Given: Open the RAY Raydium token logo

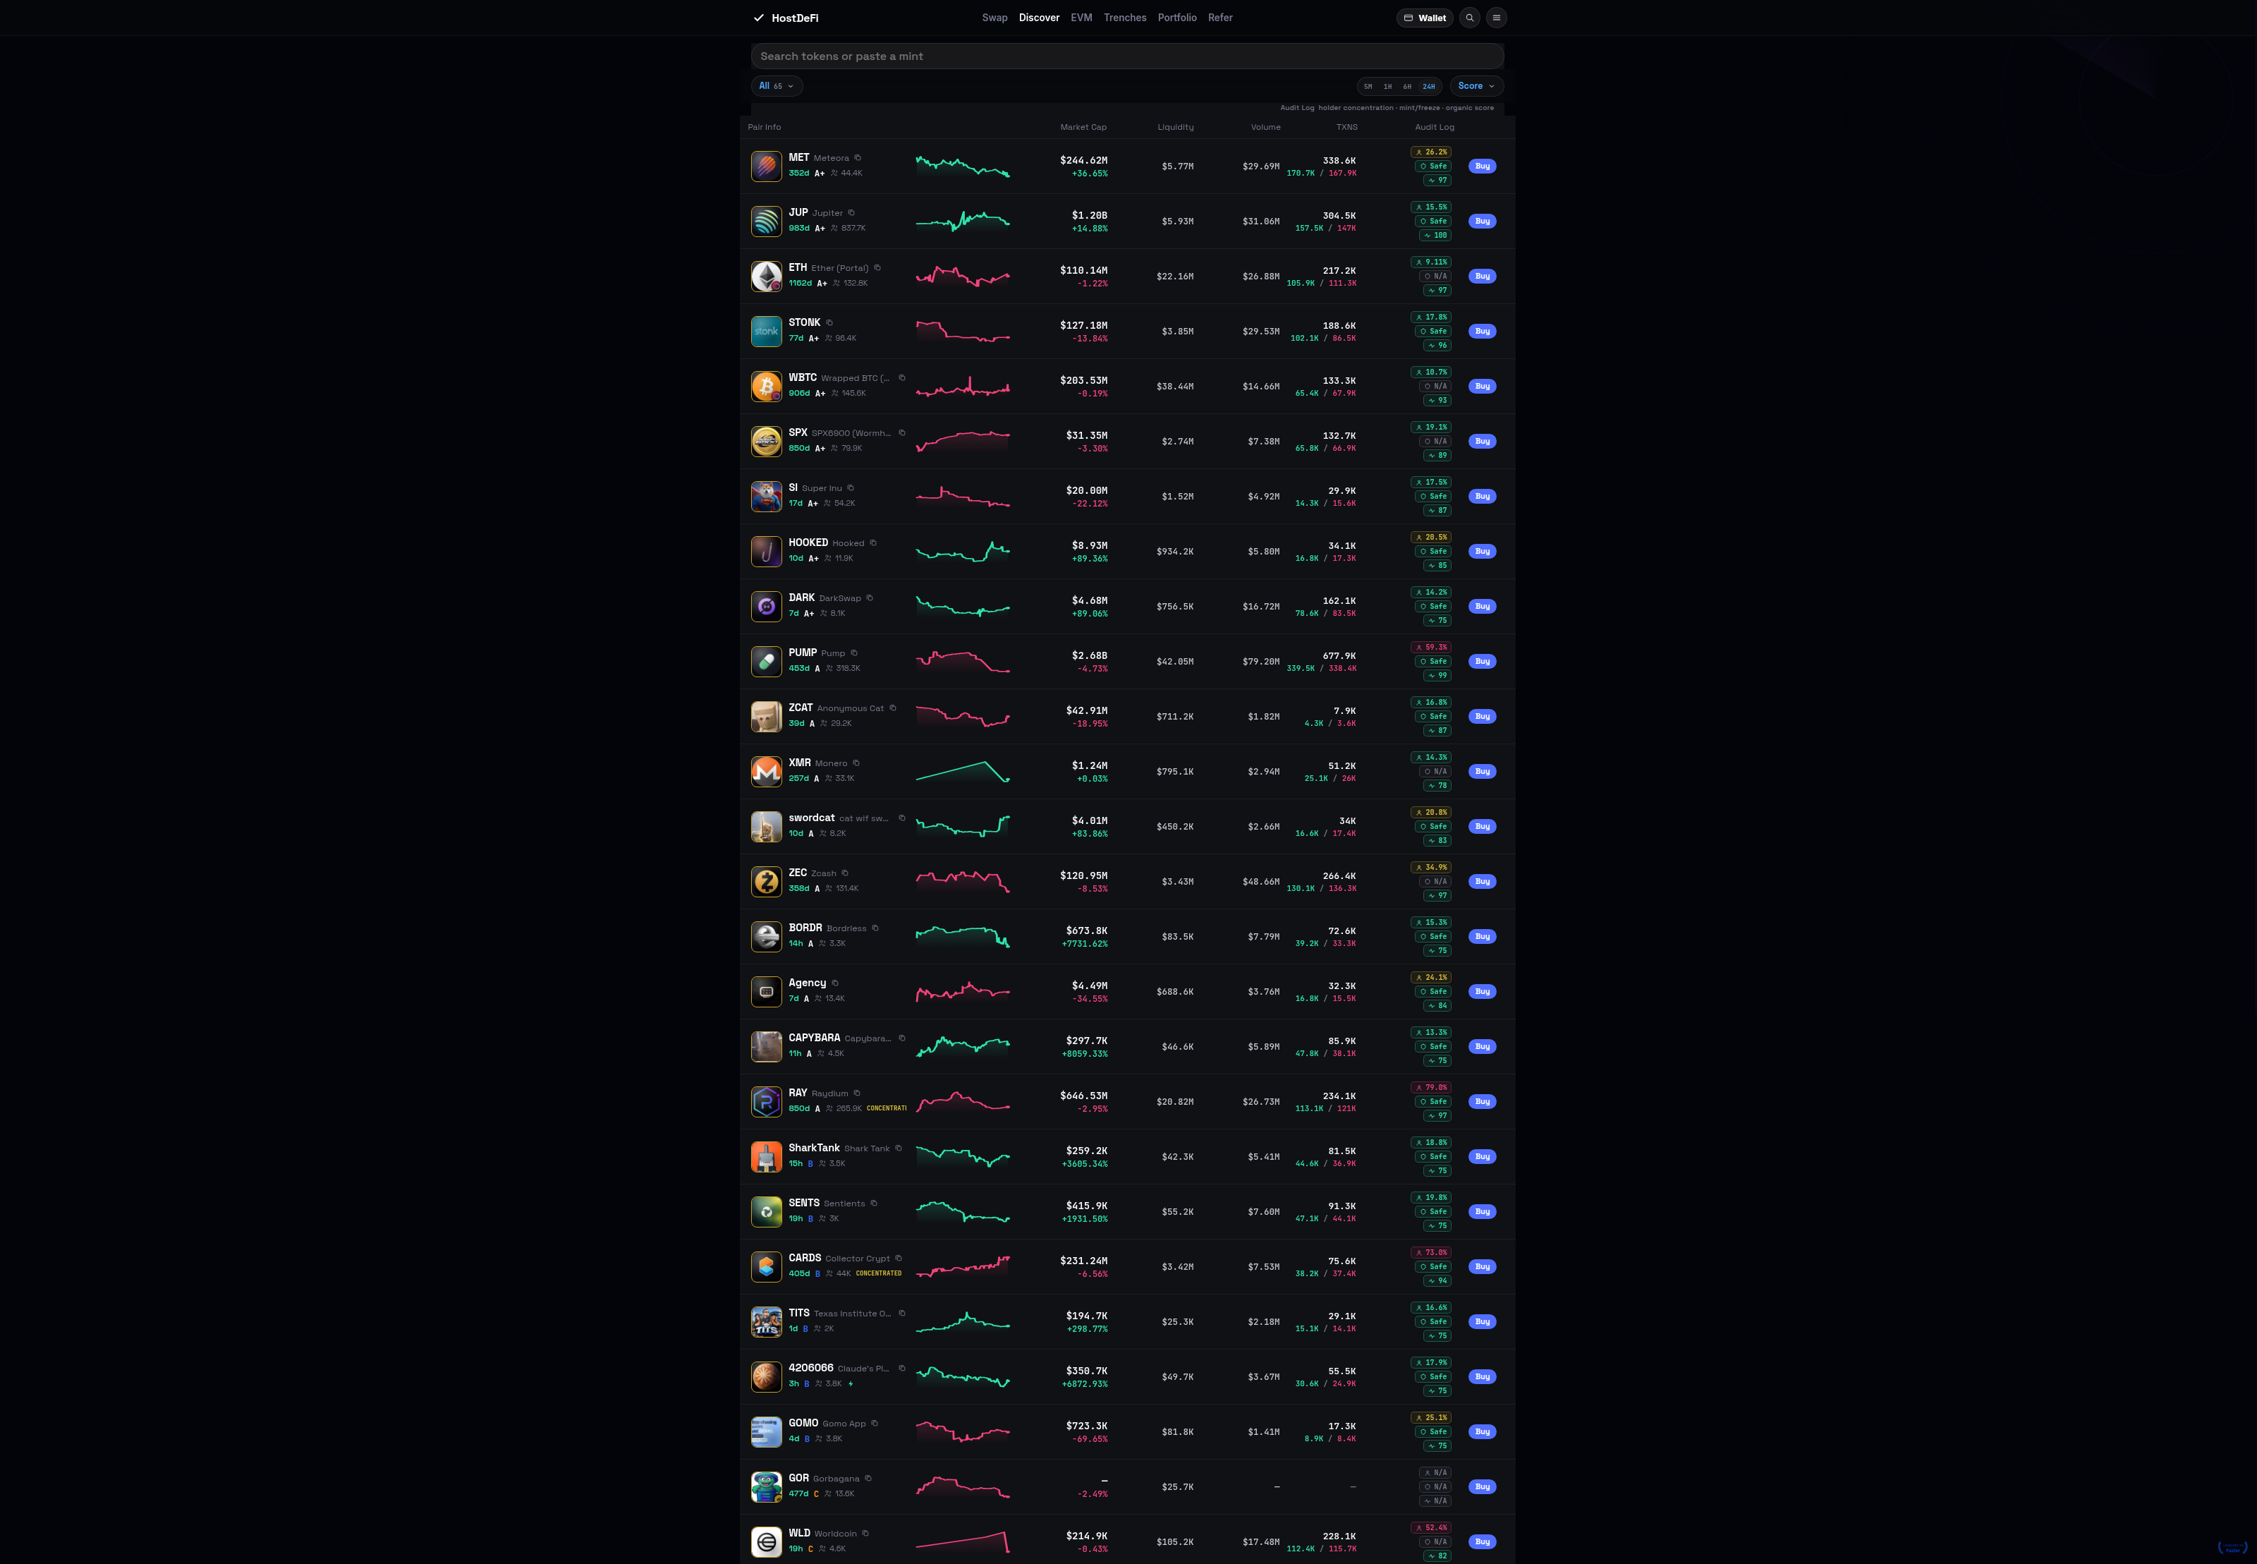Looking at the screenshot, I should click(766, 1101).
